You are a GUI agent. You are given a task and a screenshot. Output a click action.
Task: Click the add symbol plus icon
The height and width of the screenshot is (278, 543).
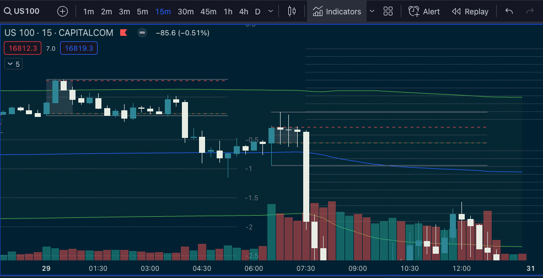pyautogui.click(x=63, y=11)
